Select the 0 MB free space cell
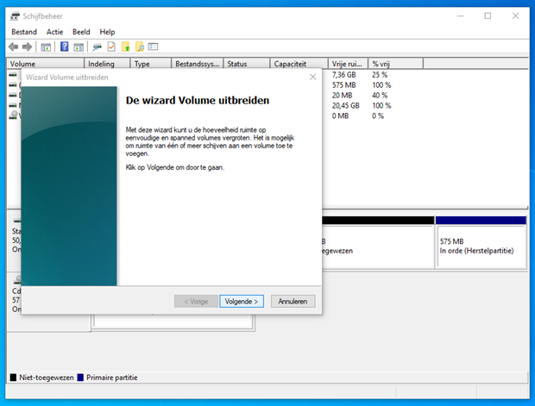The height and width of the screenshot is (406, 535). click(x=340, y=116)
